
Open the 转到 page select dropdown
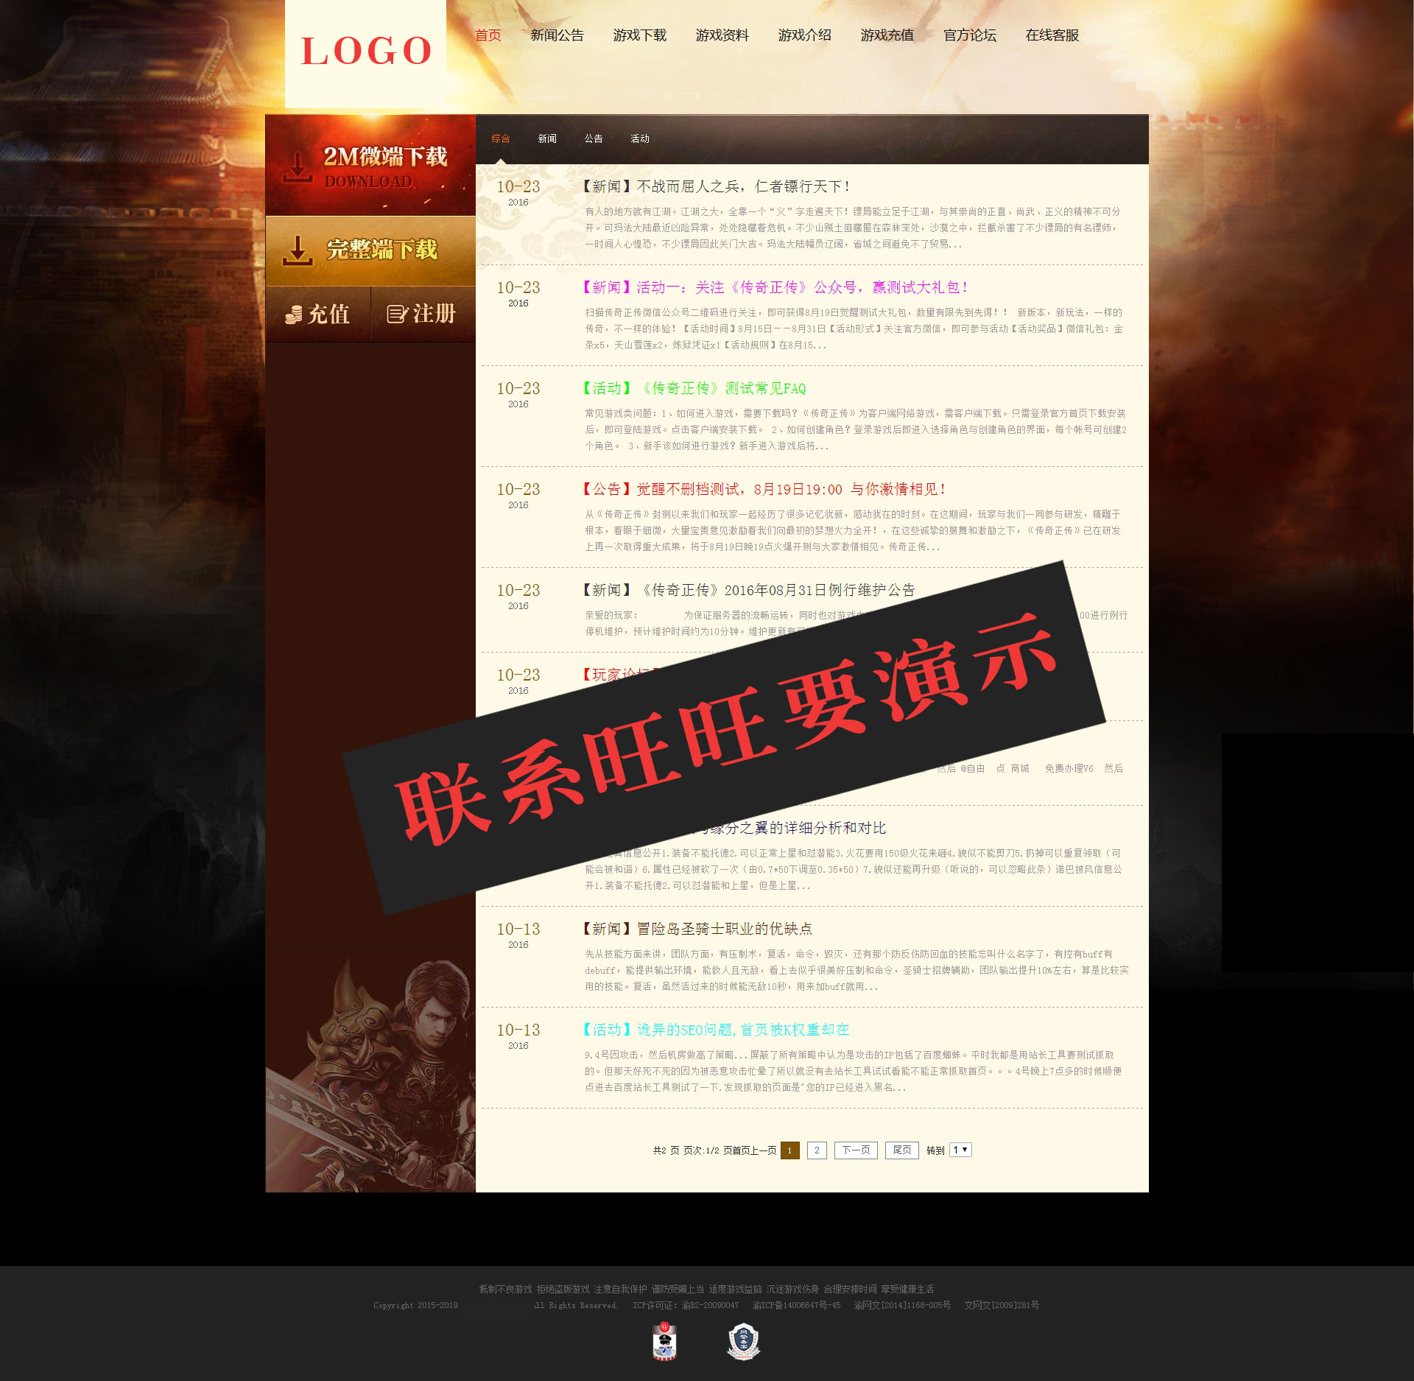click(x=960, y=1150)
